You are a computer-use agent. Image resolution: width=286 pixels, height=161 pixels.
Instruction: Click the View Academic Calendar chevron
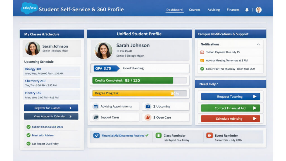(70, 117)
